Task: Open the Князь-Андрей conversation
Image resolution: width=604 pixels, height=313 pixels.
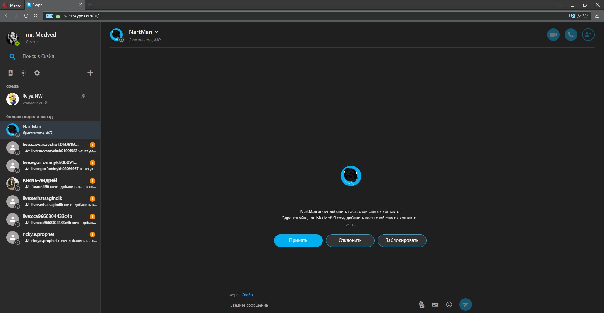Action: 50,184
